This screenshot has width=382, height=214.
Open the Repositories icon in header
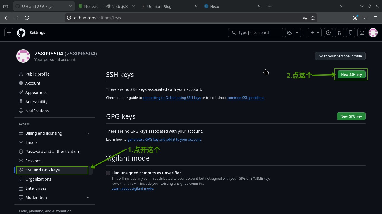(x=351, y=33)
